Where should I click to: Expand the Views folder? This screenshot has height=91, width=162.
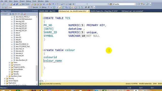(x=9, y=62)
